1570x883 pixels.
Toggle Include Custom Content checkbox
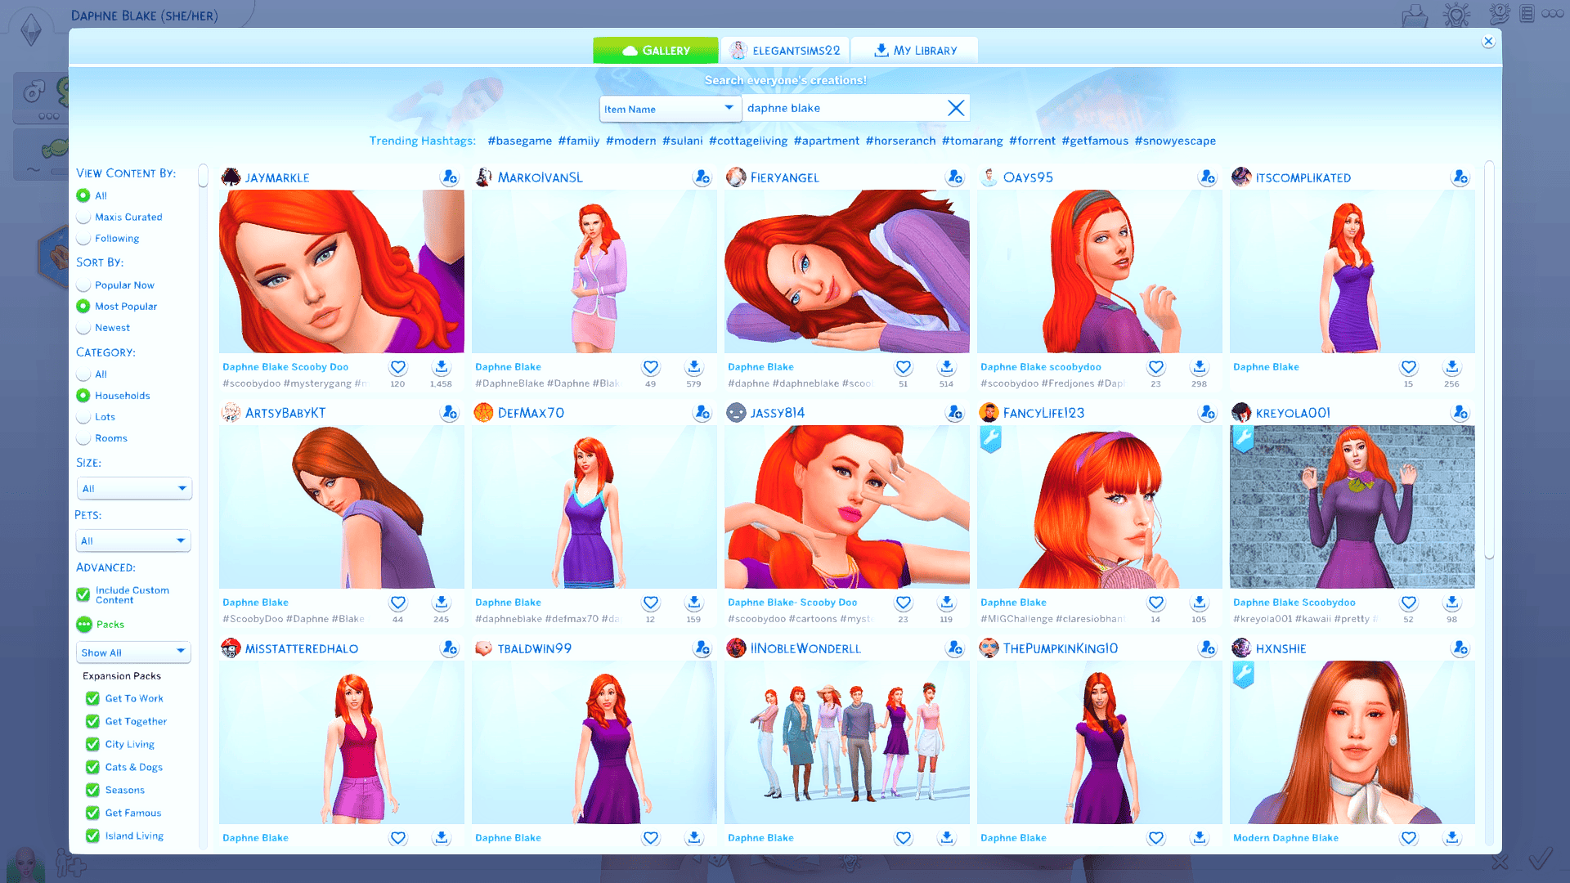point(83,594)
